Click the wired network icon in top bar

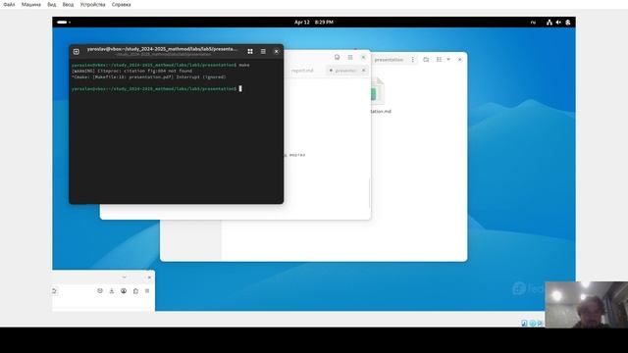(x=549, y=23)
